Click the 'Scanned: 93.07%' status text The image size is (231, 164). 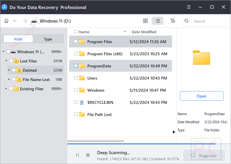point(165,159)
